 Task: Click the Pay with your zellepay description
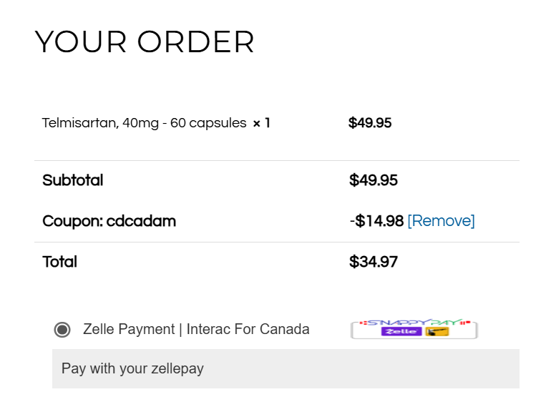click(x=132, y=369)
